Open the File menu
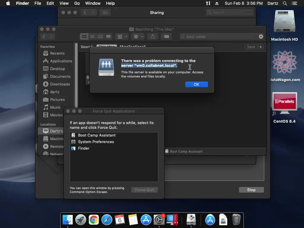The width and height of the screenshot is (304, 228). tap(38, 3)
